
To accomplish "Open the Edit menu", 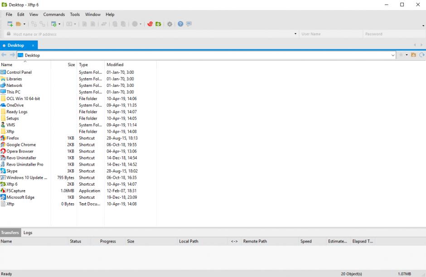I will tap(21, 14).
